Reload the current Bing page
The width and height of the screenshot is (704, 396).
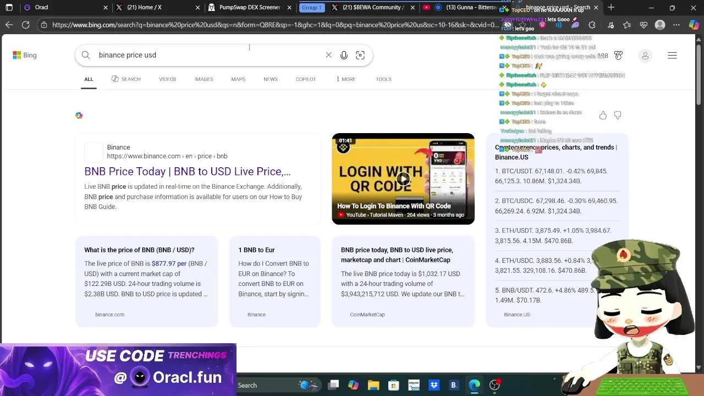click(26, 25)
